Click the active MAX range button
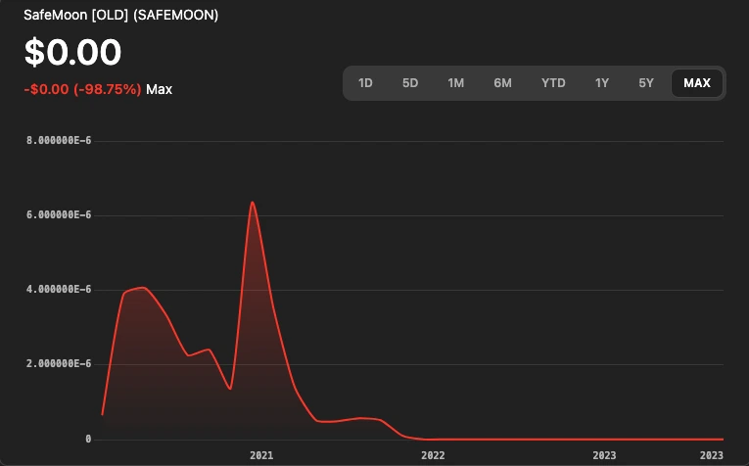This screenshot has height=466, width=749. pyautogui.click(x=697, y=83)
